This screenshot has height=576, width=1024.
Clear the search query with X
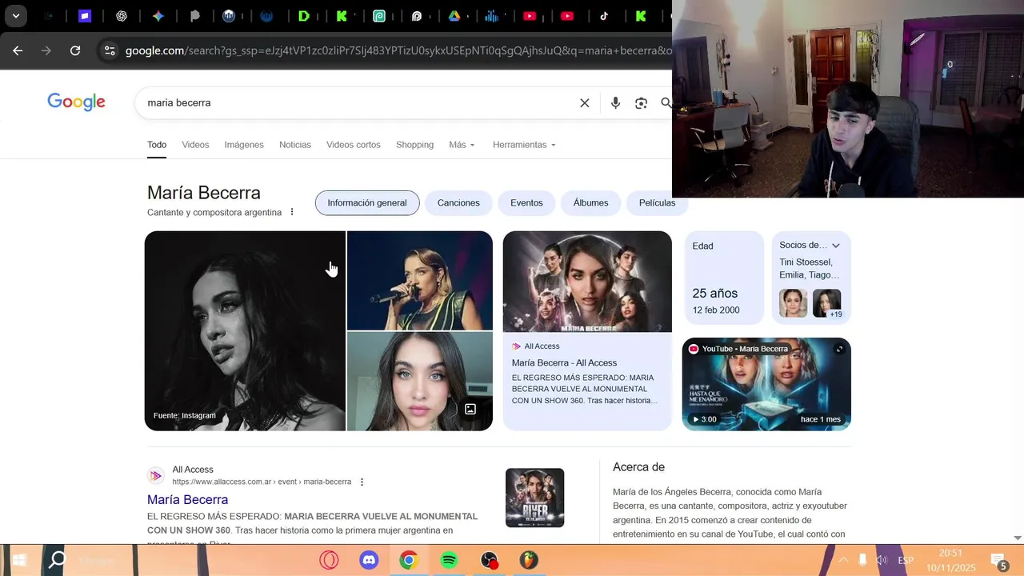585,102
